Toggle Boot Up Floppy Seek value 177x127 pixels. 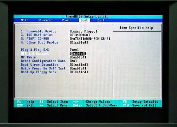tap(79, 72)
